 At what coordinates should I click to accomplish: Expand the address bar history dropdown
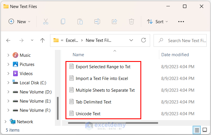(131, 40)
